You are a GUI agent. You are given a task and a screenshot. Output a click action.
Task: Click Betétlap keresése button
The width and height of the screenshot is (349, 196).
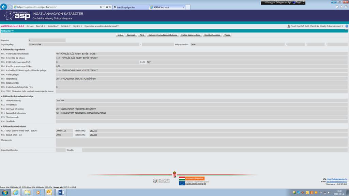[x=212, y=35]
